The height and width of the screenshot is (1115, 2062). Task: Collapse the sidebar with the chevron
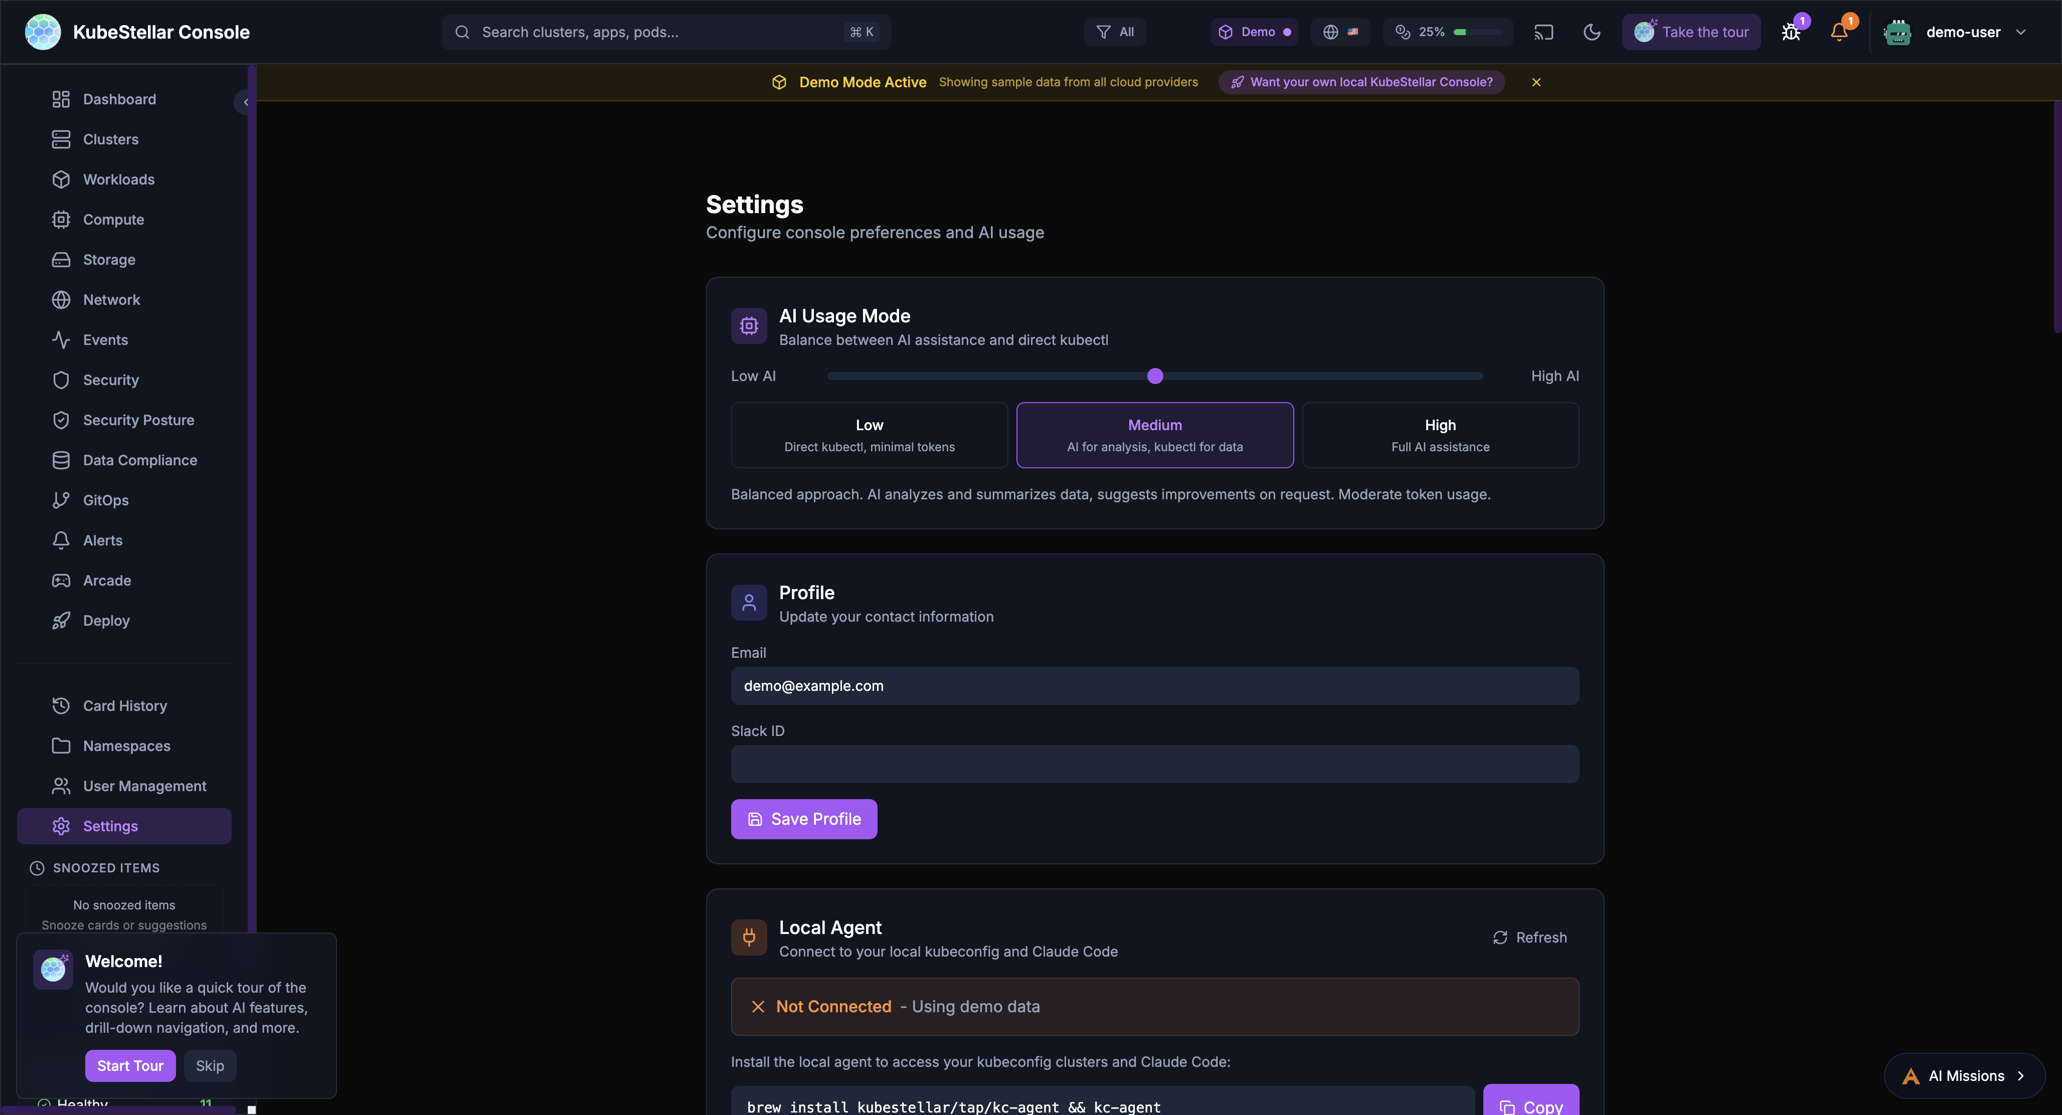[245, 102]
